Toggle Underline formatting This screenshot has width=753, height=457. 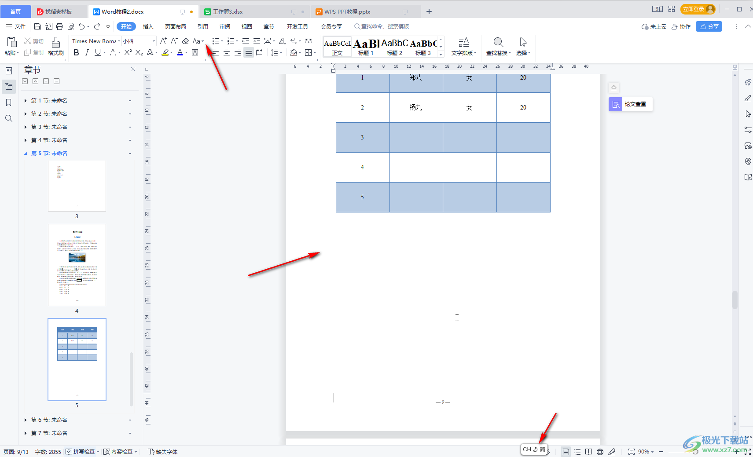pyautogui.click(x=98, y=52)
